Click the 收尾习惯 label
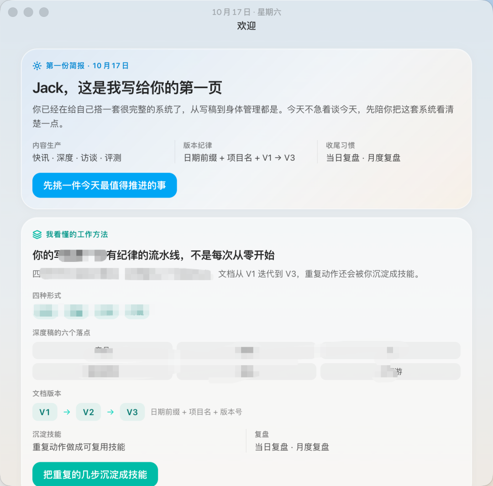The width and height of the screenshot is (493, 486). (341, 145)
